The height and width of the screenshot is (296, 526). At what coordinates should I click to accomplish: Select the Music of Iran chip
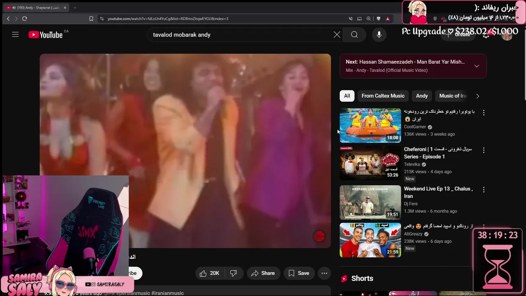tap(453, 96)
